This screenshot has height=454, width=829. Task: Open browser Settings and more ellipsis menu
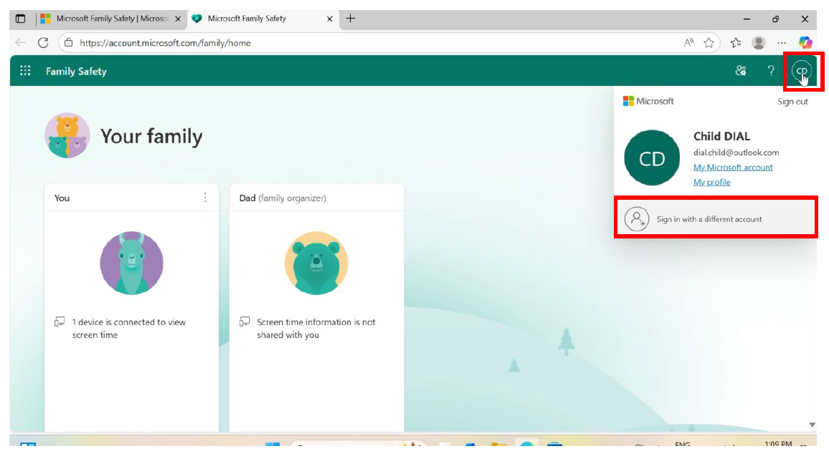click(782, 43)
